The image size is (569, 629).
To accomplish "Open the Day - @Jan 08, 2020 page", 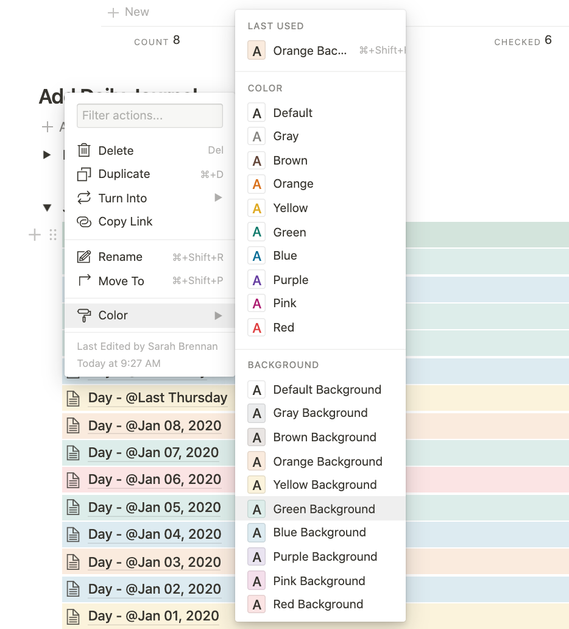I will point(155,425).
